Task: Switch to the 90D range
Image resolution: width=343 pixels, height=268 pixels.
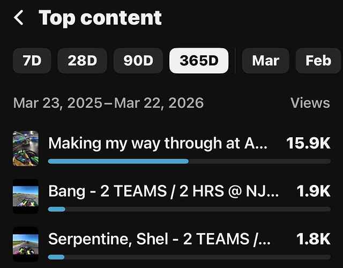Action: (x=138, y=61)
